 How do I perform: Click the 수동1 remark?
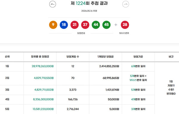point(171,90)
